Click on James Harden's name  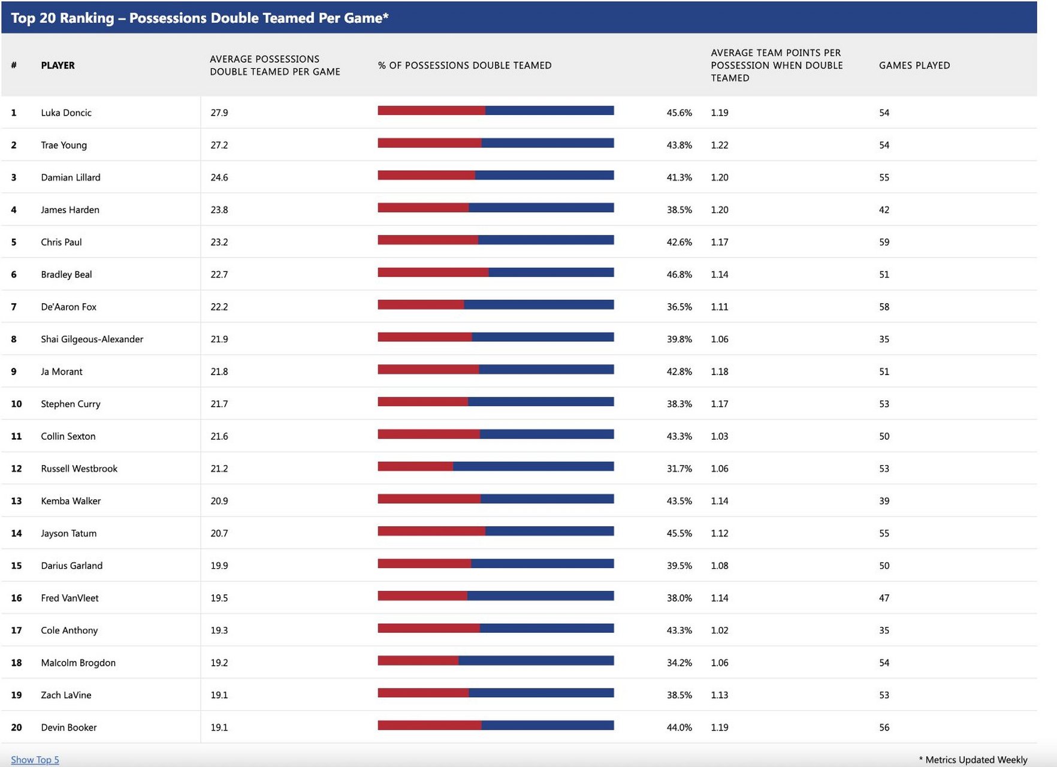pyautogui.click(x=70, y=210)
